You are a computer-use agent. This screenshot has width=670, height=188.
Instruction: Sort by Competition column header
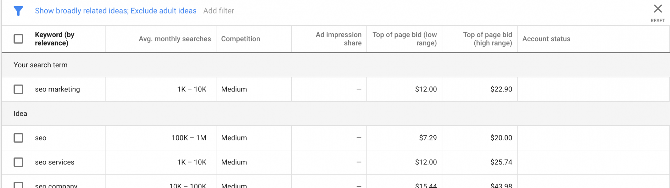coord(240,39)
